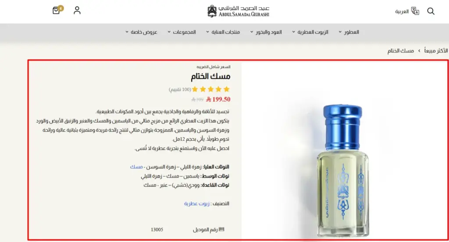This screenshot has height=242, width=449.
Task: Click the مسك link in top notes
Action: [136, 167]
